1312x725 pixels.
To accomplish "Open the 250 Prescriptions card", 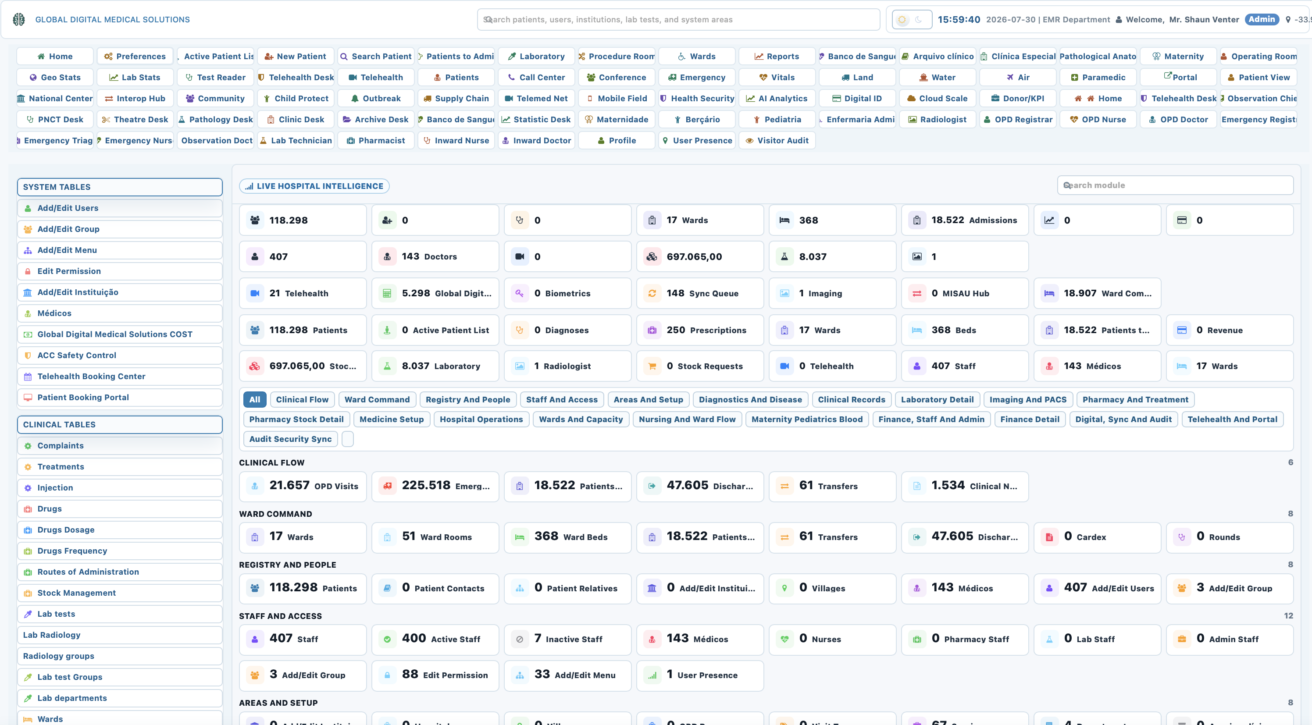I will point(700,330).
